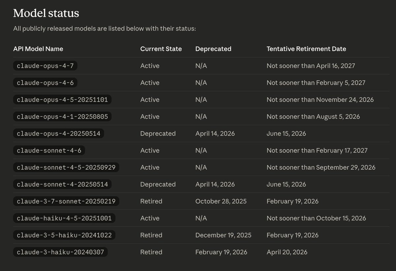The height and width of the screenshot is (271, 396).
Task: Click "April 14, 2026" in claude-sonnet-4-20250514 row
Action: click(x=215, y=184)
